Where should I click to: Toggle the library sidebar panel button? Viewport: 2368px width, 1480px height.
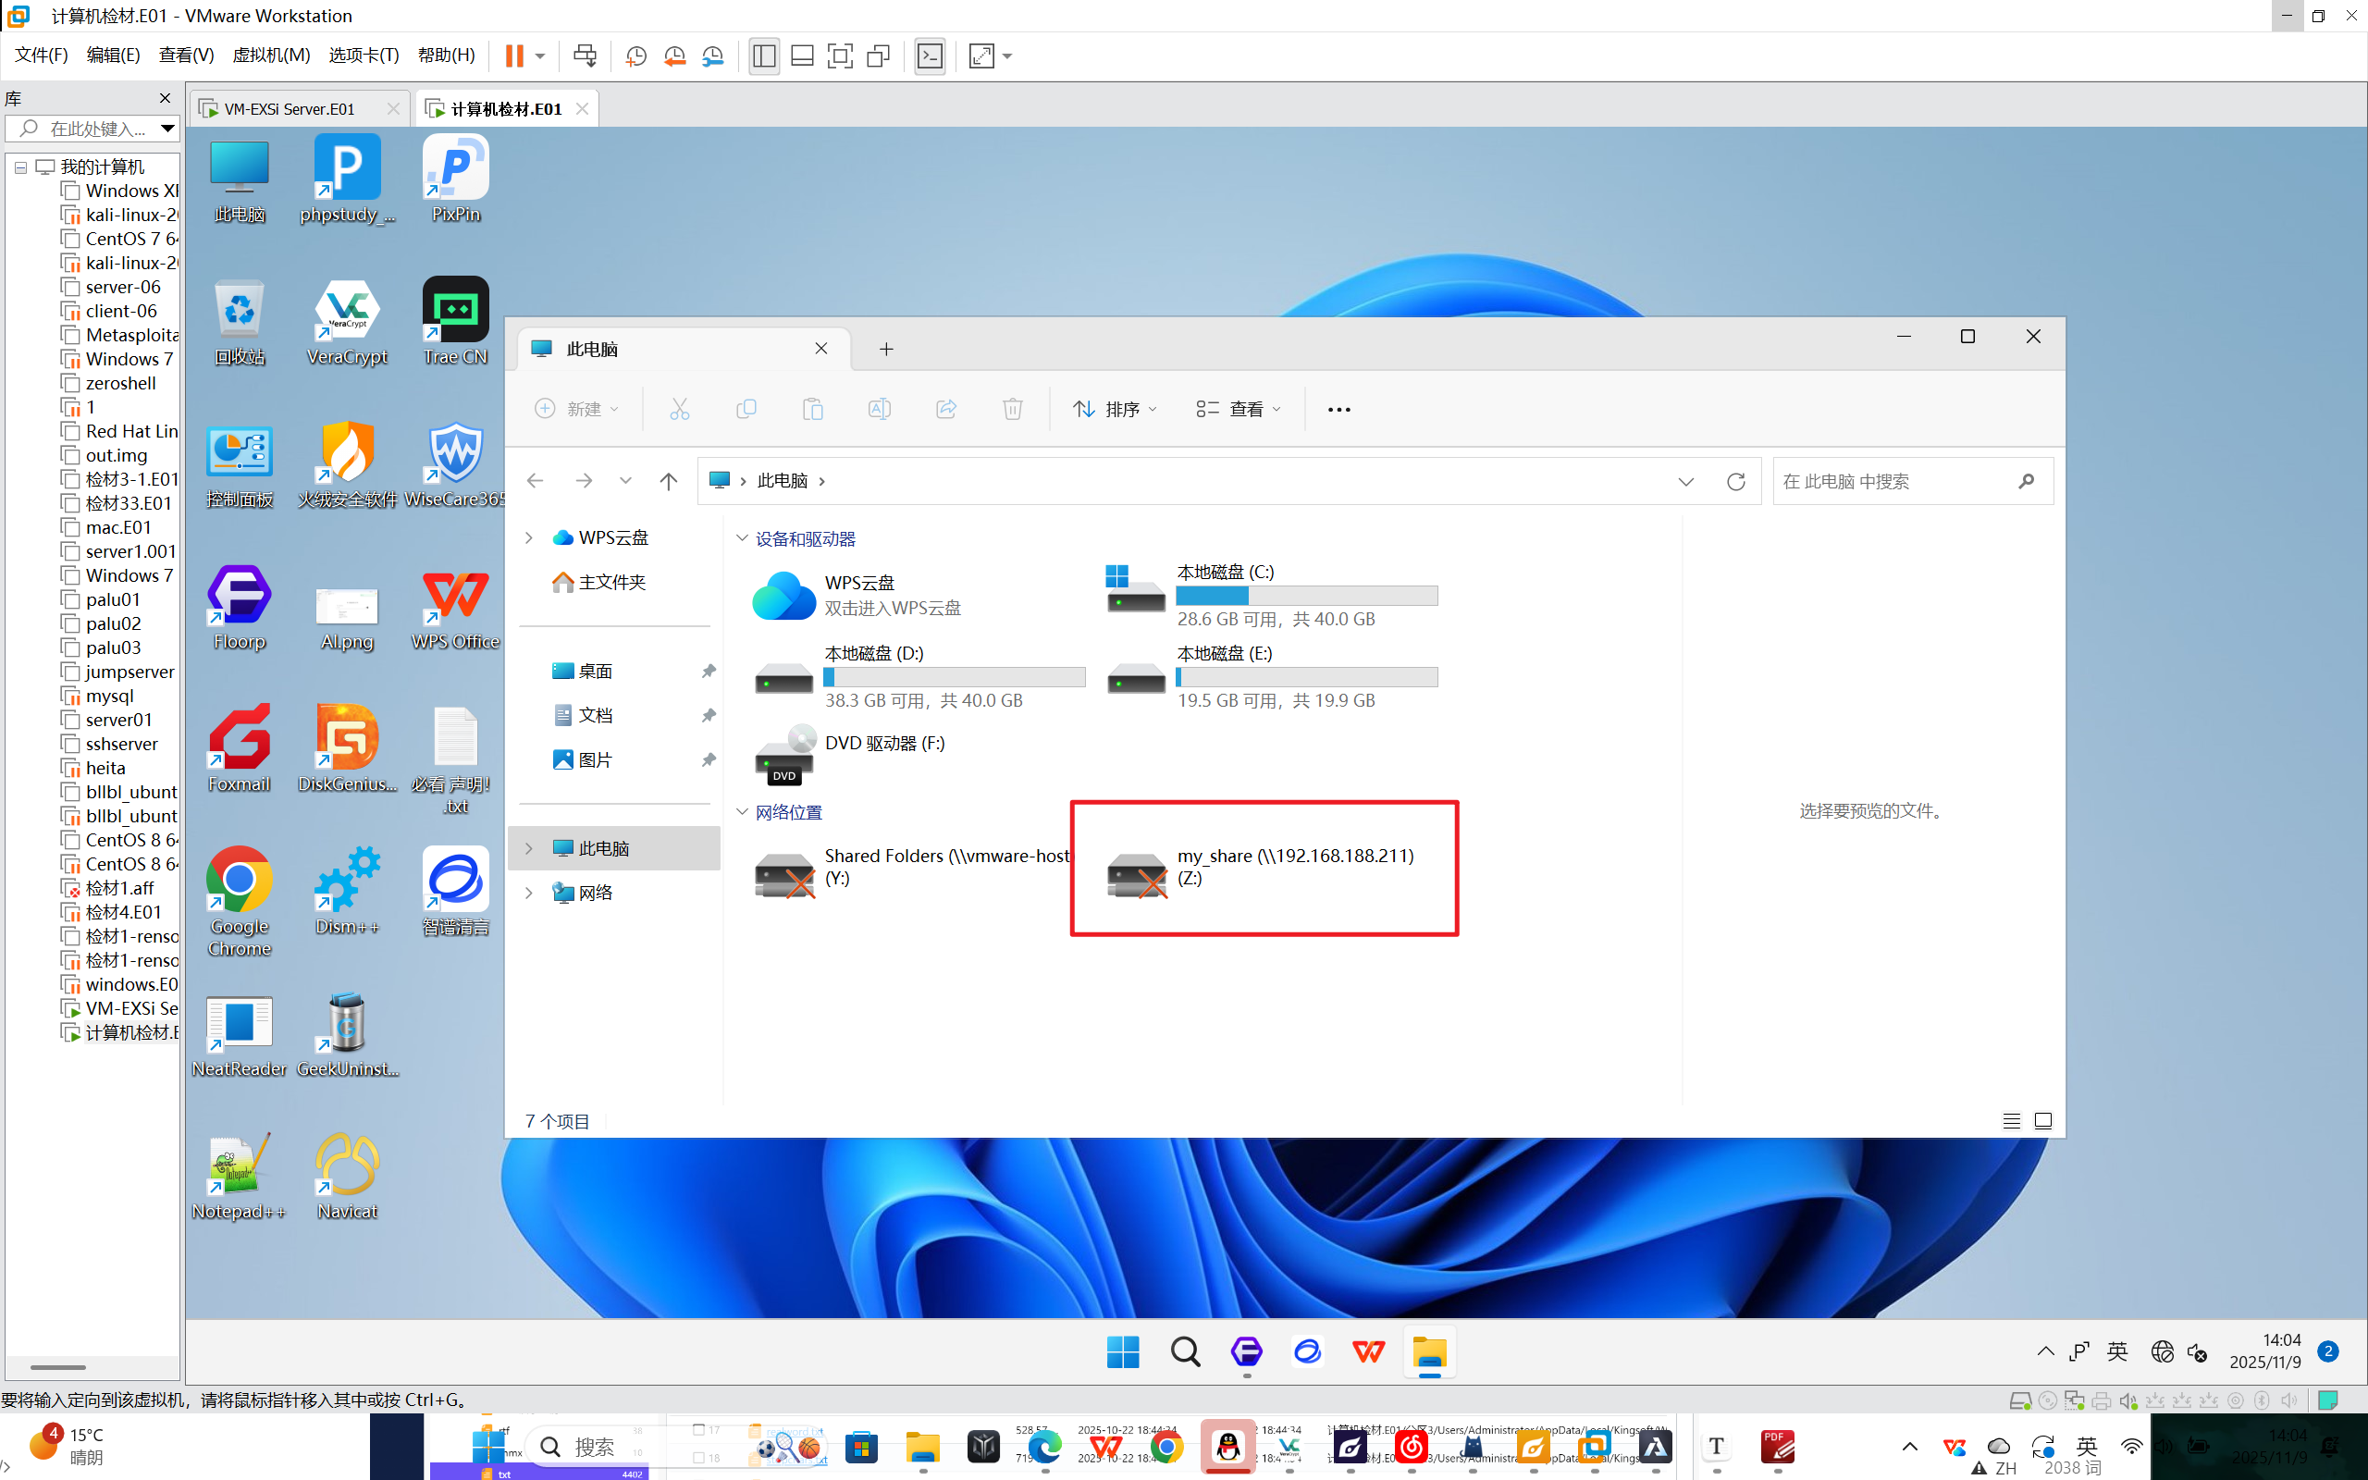point(764,55)
